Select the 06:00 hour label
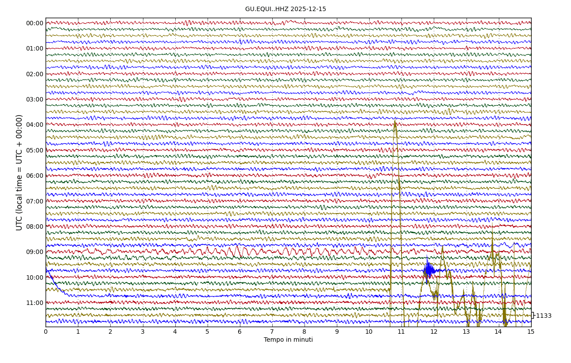Screen dimensions: 571x363 (35, 176)
